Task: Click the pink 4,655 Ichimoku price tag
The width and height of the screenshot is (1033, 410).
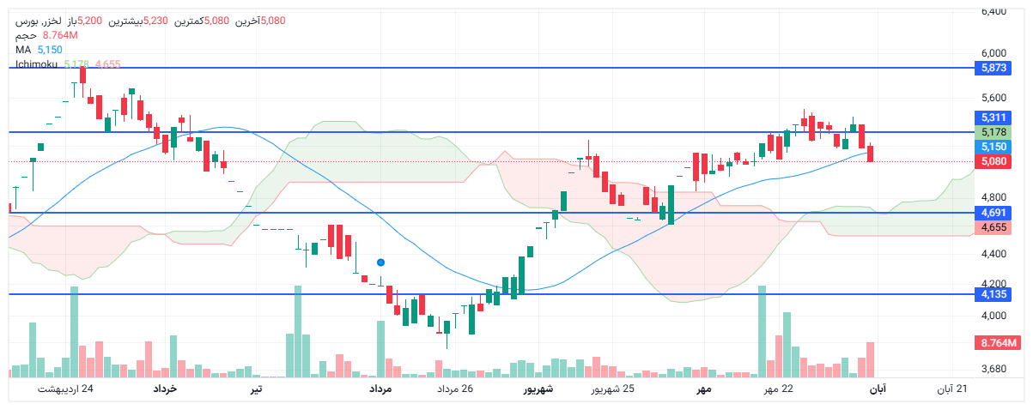Action: point(994,227)
